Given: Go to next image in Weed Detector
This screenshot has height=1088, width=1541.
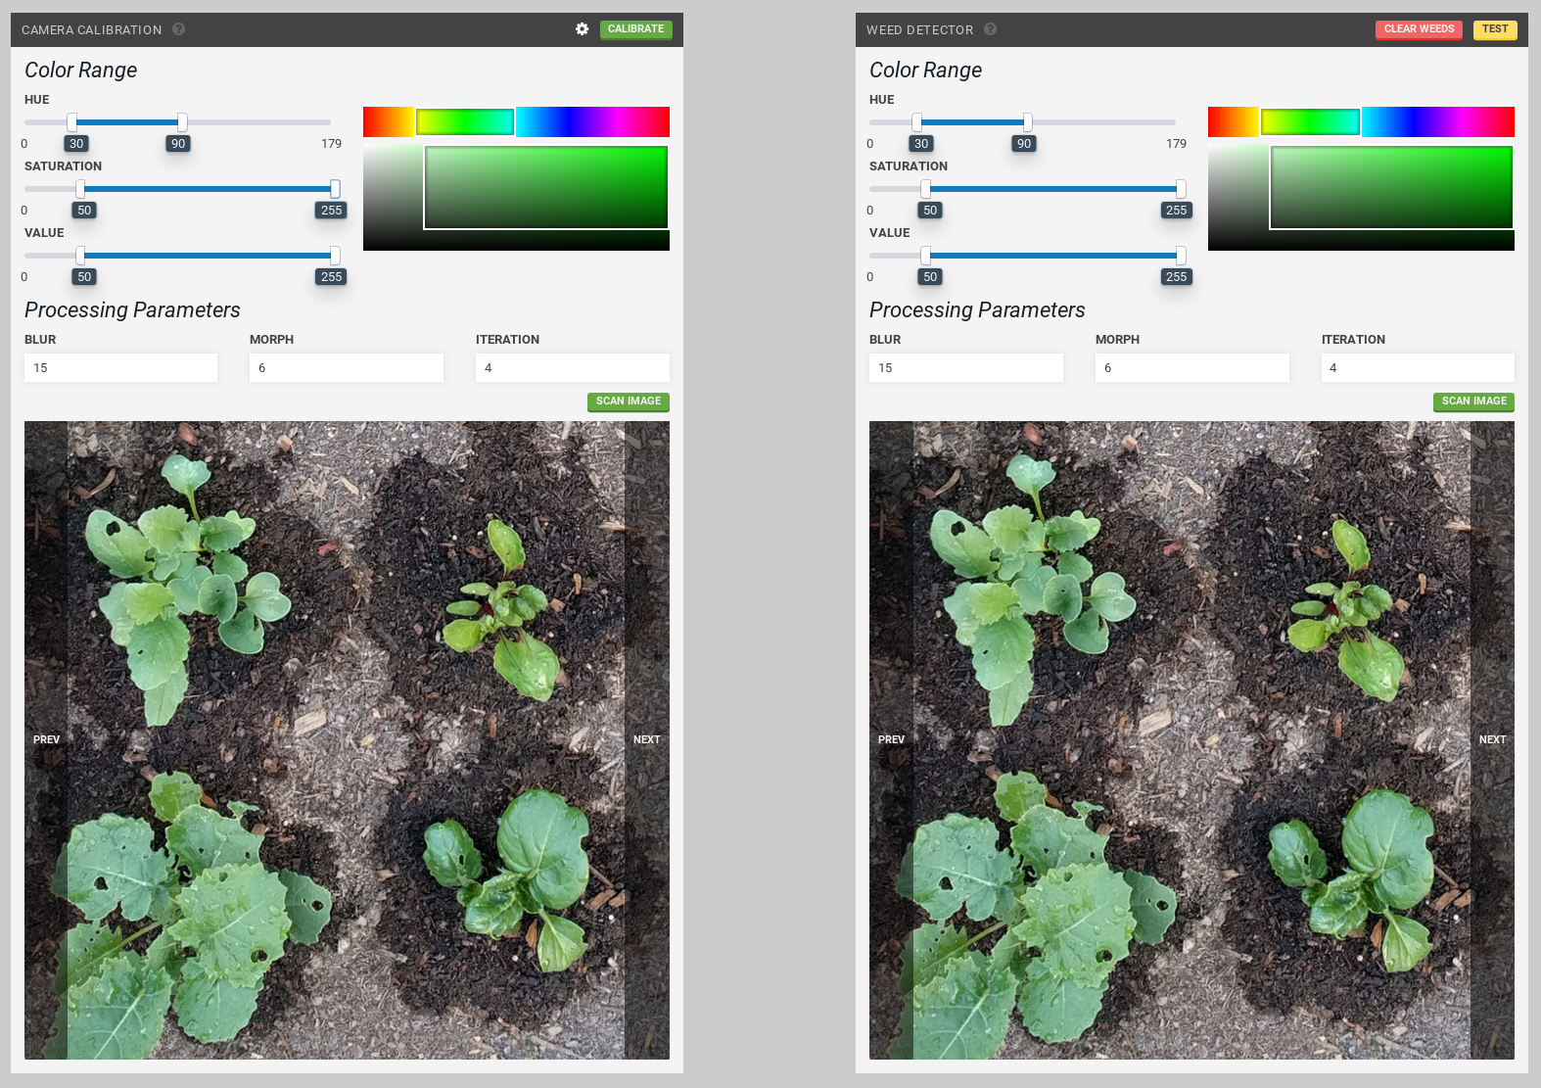Looking at the screenshot, I should (1492, 739).
